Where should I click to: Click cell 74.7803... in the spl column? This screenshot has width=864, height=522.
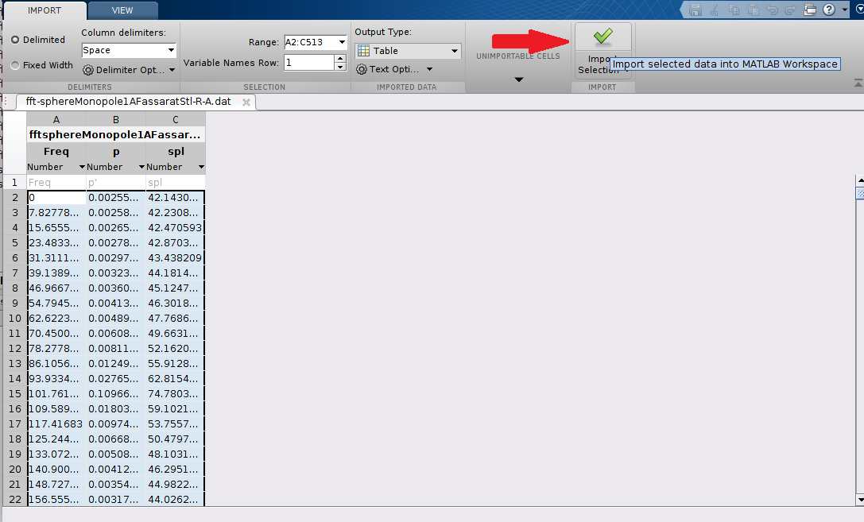pos(175,394)
